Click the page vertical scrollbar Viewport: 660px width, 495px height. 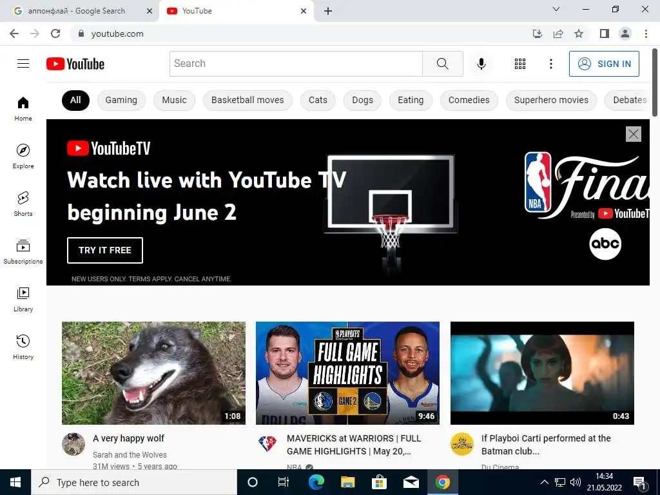(x=655, y=82)
